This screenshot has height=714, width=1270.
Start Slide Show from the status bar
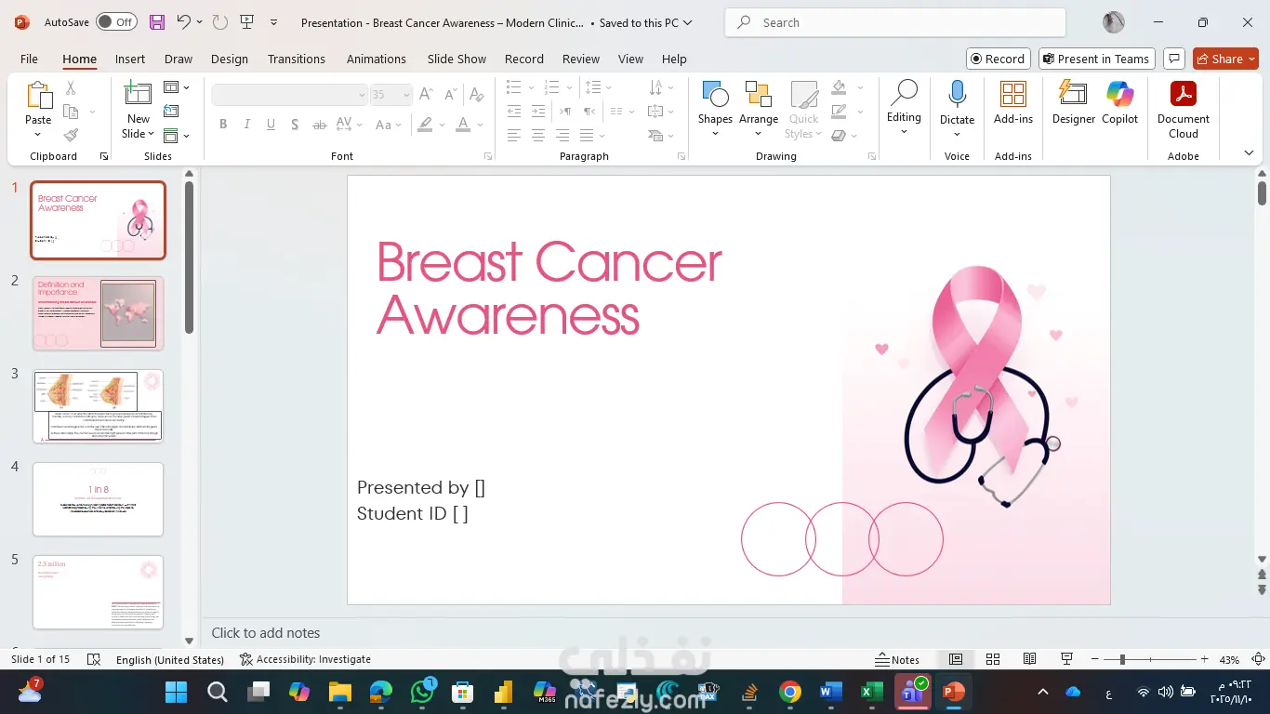tap(1068, 659)
